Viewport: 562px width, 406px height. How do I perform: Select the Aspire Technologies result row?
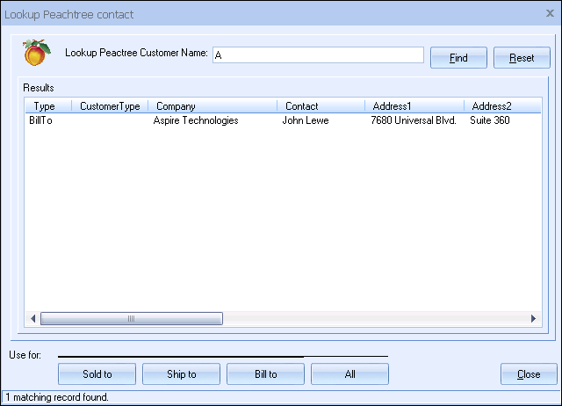tap(196, 120)
